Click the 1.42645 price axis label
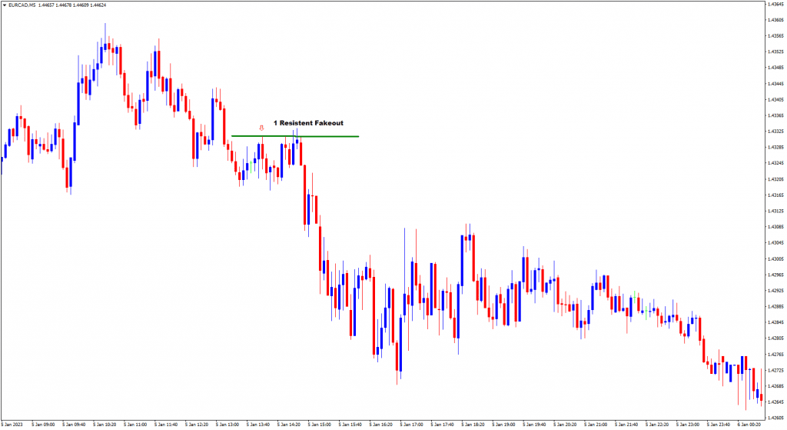This screenshot has width=787, height=430. (775, 402)
